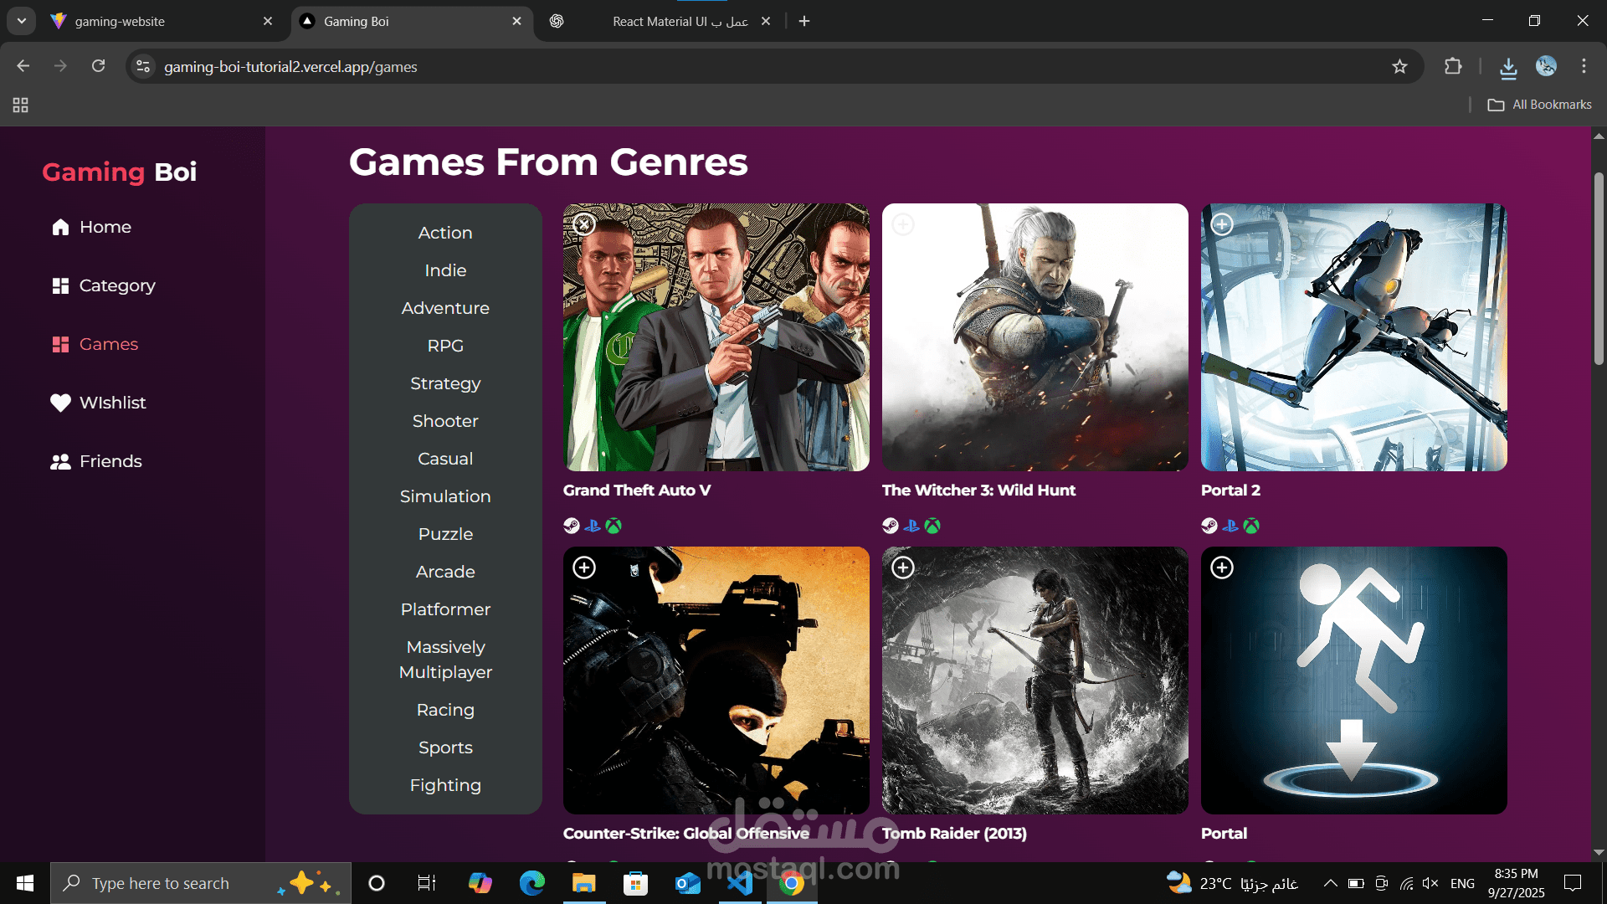This screenshot has height=904, width=1607.
Task: Click Xbox icon under The Witcher 3
Action: 932,526
